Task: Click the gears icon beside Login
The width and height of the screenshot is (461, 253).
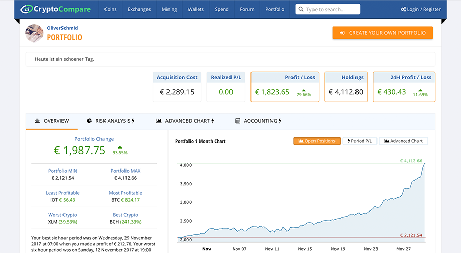Action: (404, 9)
